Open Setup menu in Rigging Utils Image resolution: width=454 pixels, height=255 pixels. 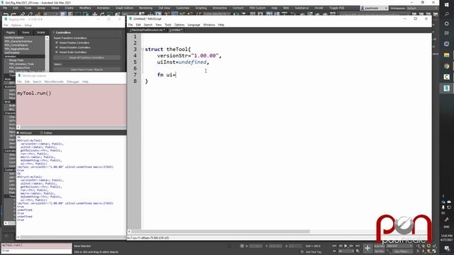click(x=28, y=25)
